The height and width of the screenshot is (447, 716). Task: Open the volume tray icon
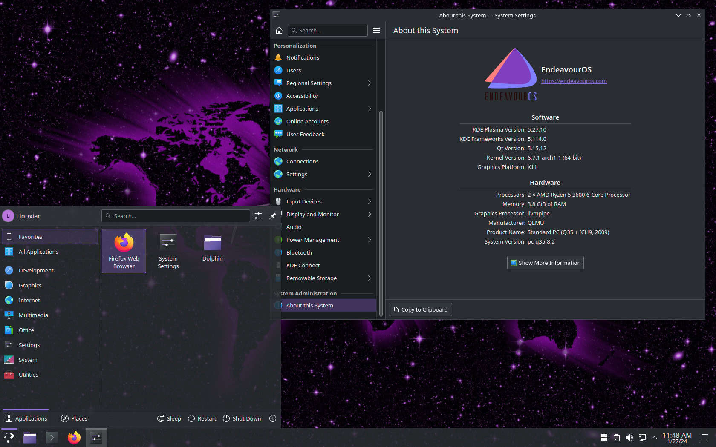629,438
